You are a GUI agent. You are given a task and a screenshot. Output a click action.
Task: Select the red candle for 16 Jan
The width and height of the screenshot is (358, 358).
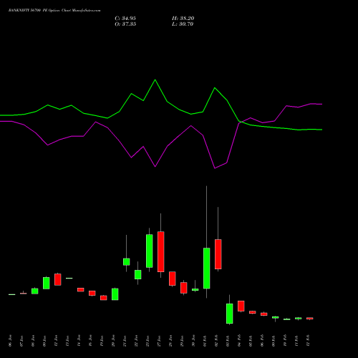92,293
